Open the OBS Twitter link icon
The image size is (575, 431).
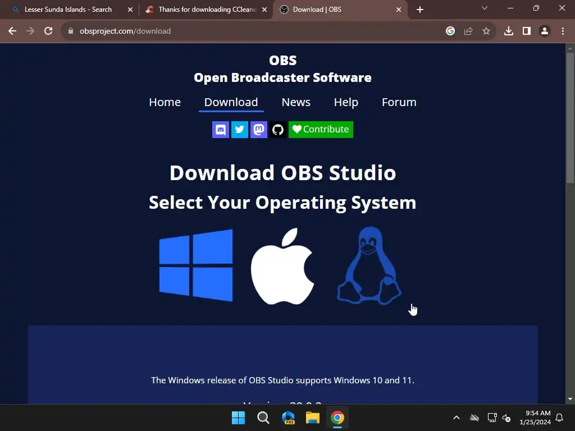239,130
